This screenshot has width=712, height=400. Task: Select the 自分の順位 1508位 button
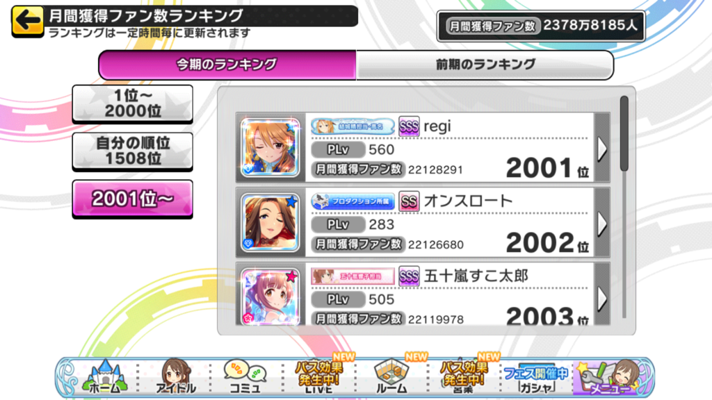tap(133, 151)
